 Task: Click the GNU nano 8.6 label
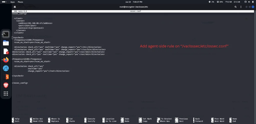20,11
